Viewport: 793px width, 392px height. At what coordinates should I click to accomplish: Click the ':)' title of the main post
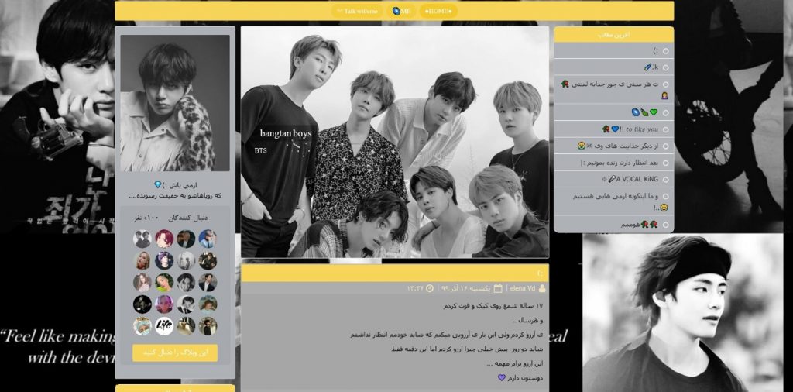click(x=540, y=273)
